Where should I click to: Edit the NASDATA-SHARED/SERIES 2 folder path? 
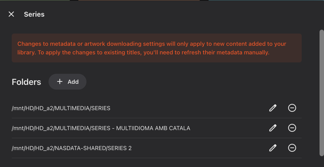tap(273, 148)
